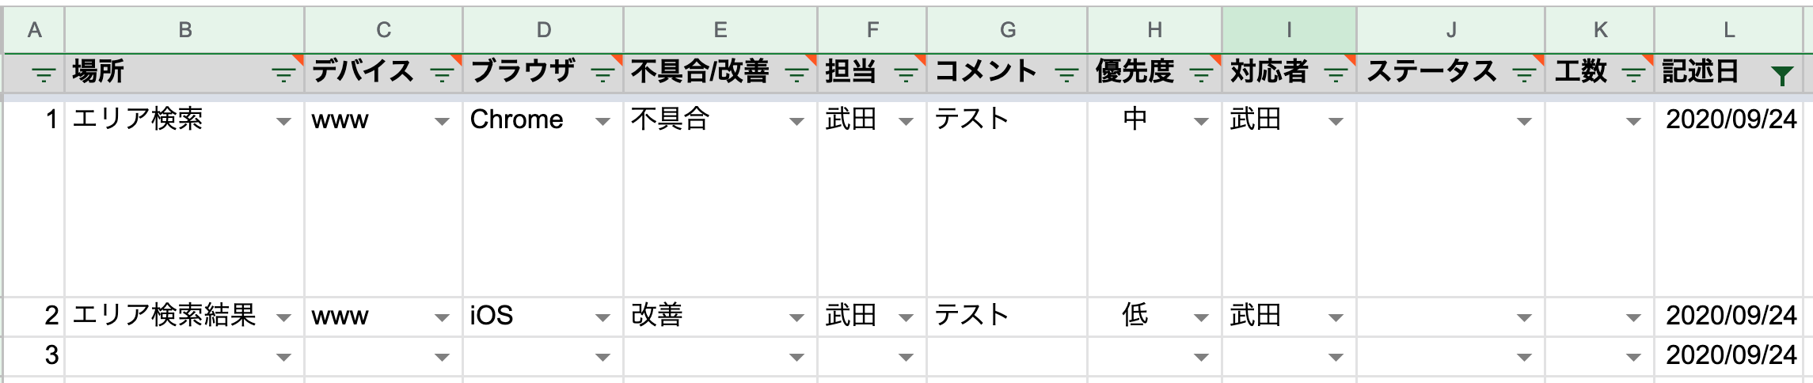Open Chrome browser dropdown arrow
This screenshot has width=1813, height=383.
click(x=602, y=121)
